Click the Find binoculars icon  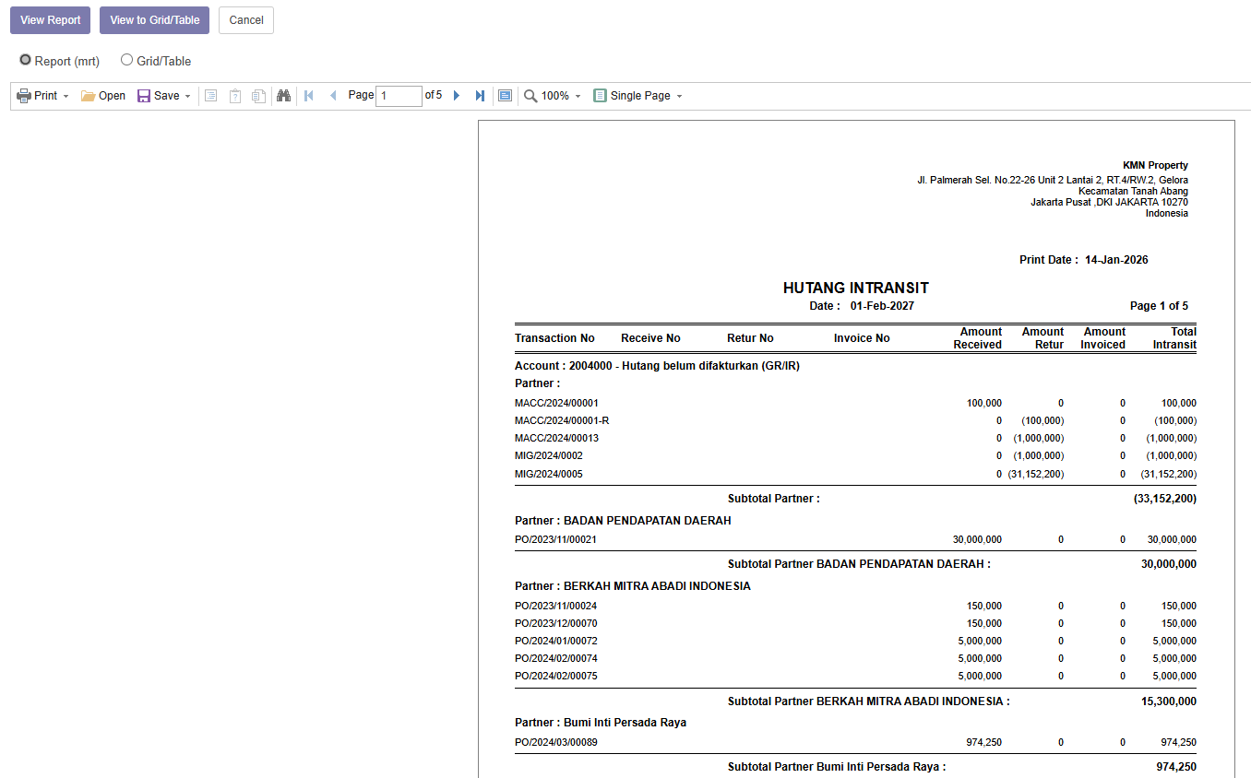(284, 96)
